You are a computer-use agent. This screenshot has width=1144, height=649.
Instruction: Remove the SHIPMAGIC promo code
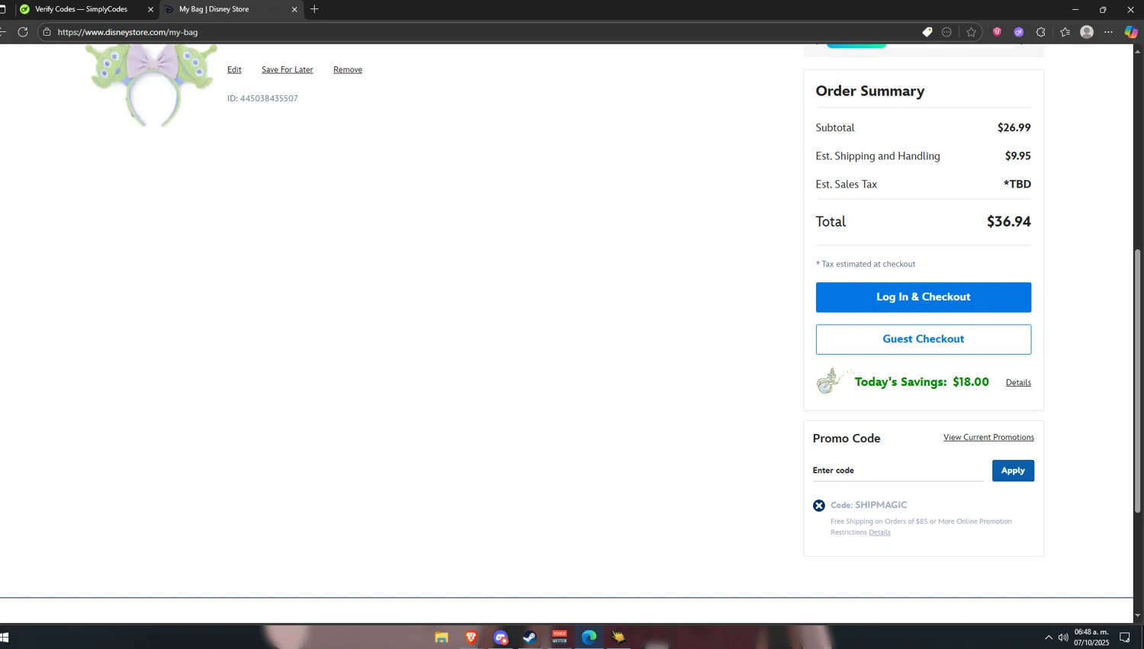(x=819, y=506)
